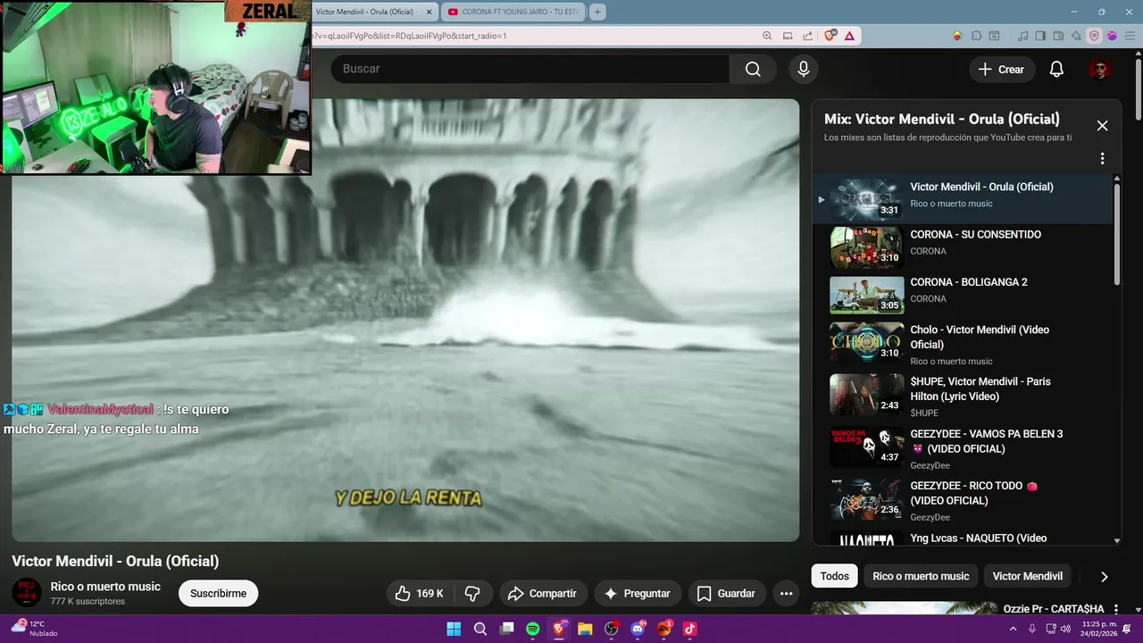
Task: Open the Windows Start menu
Action: pyautogui.click(x=454, y=629)
